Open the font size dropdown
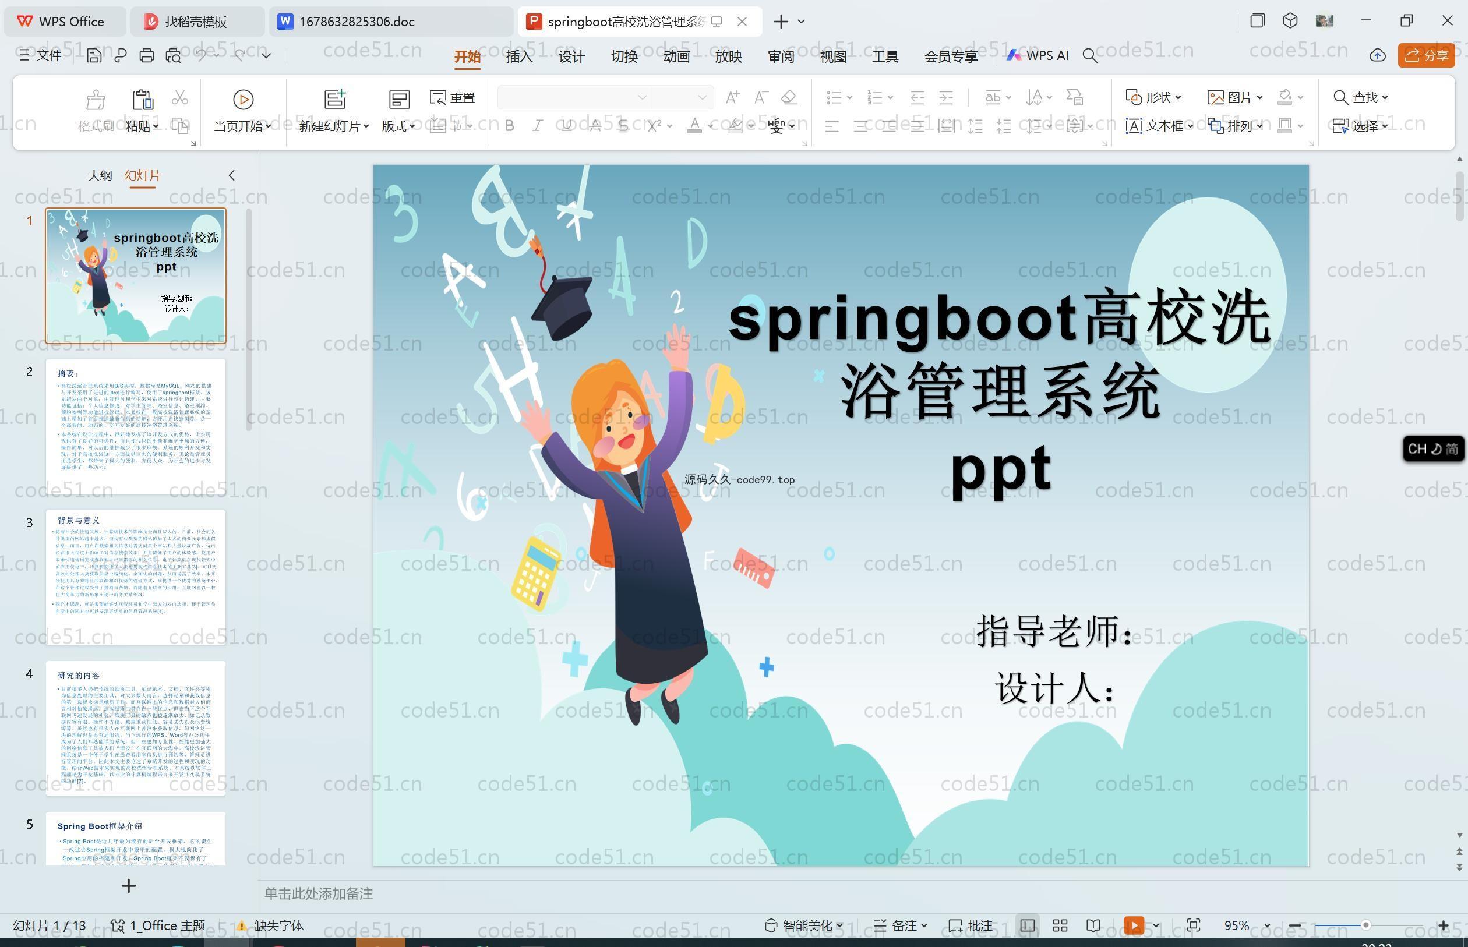Image resolution: width=1468 pixels, height=947 pixels. (x=702, y=97)
